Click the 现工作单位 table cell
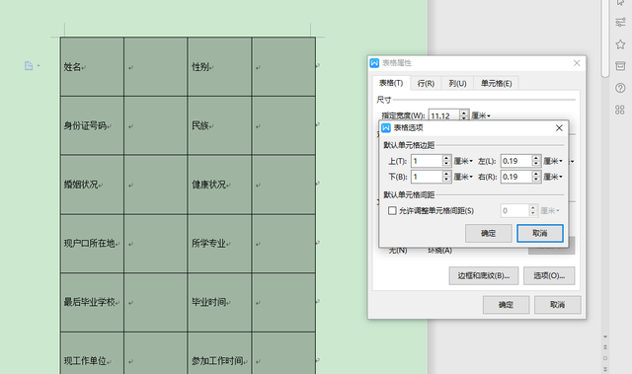632x374 pixels. [92, 353]
